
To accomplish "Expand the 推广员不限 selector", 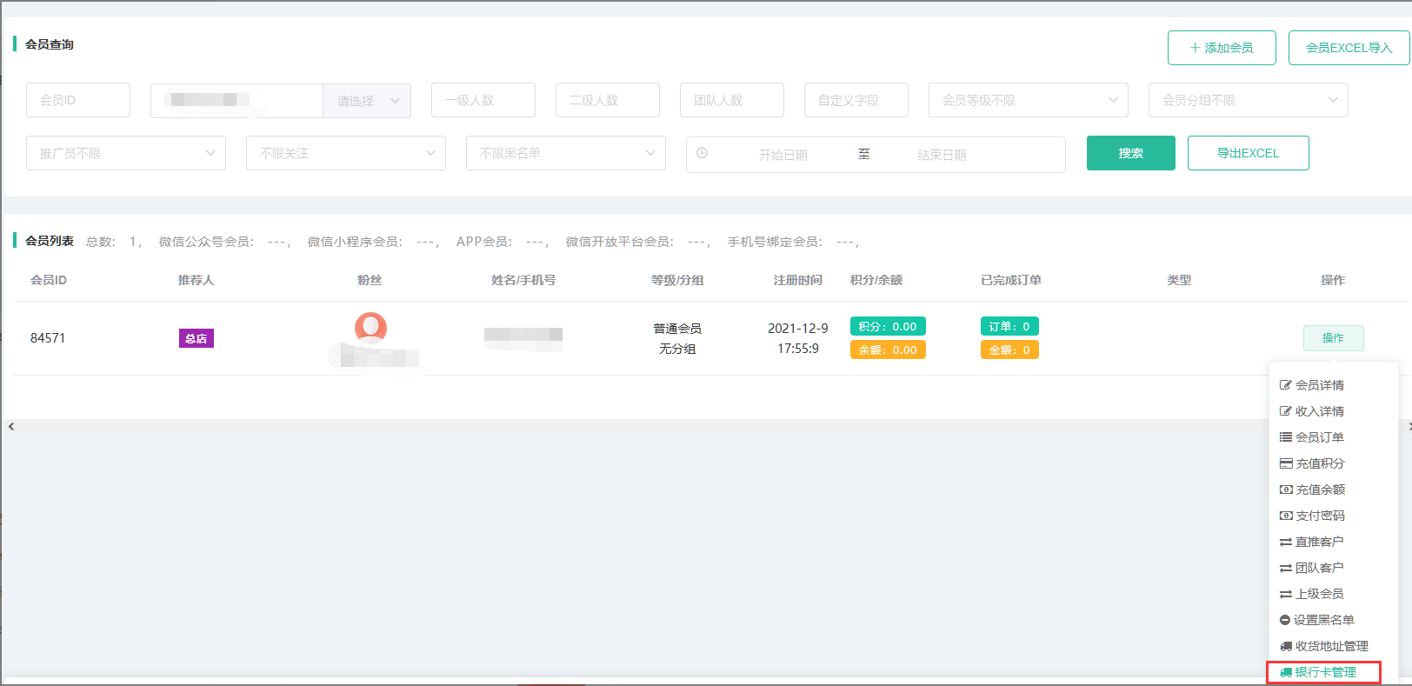I will pos(126,153).
